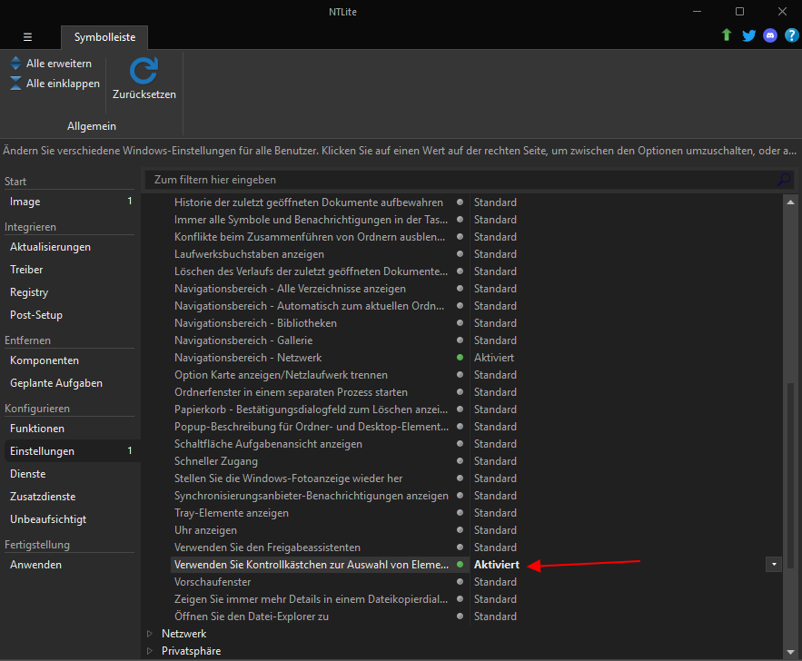Toggle Standard value for Navigationsbereich - Bibliotheken
Viewport: 802px width, 661px height.
(x=495, y=323)
